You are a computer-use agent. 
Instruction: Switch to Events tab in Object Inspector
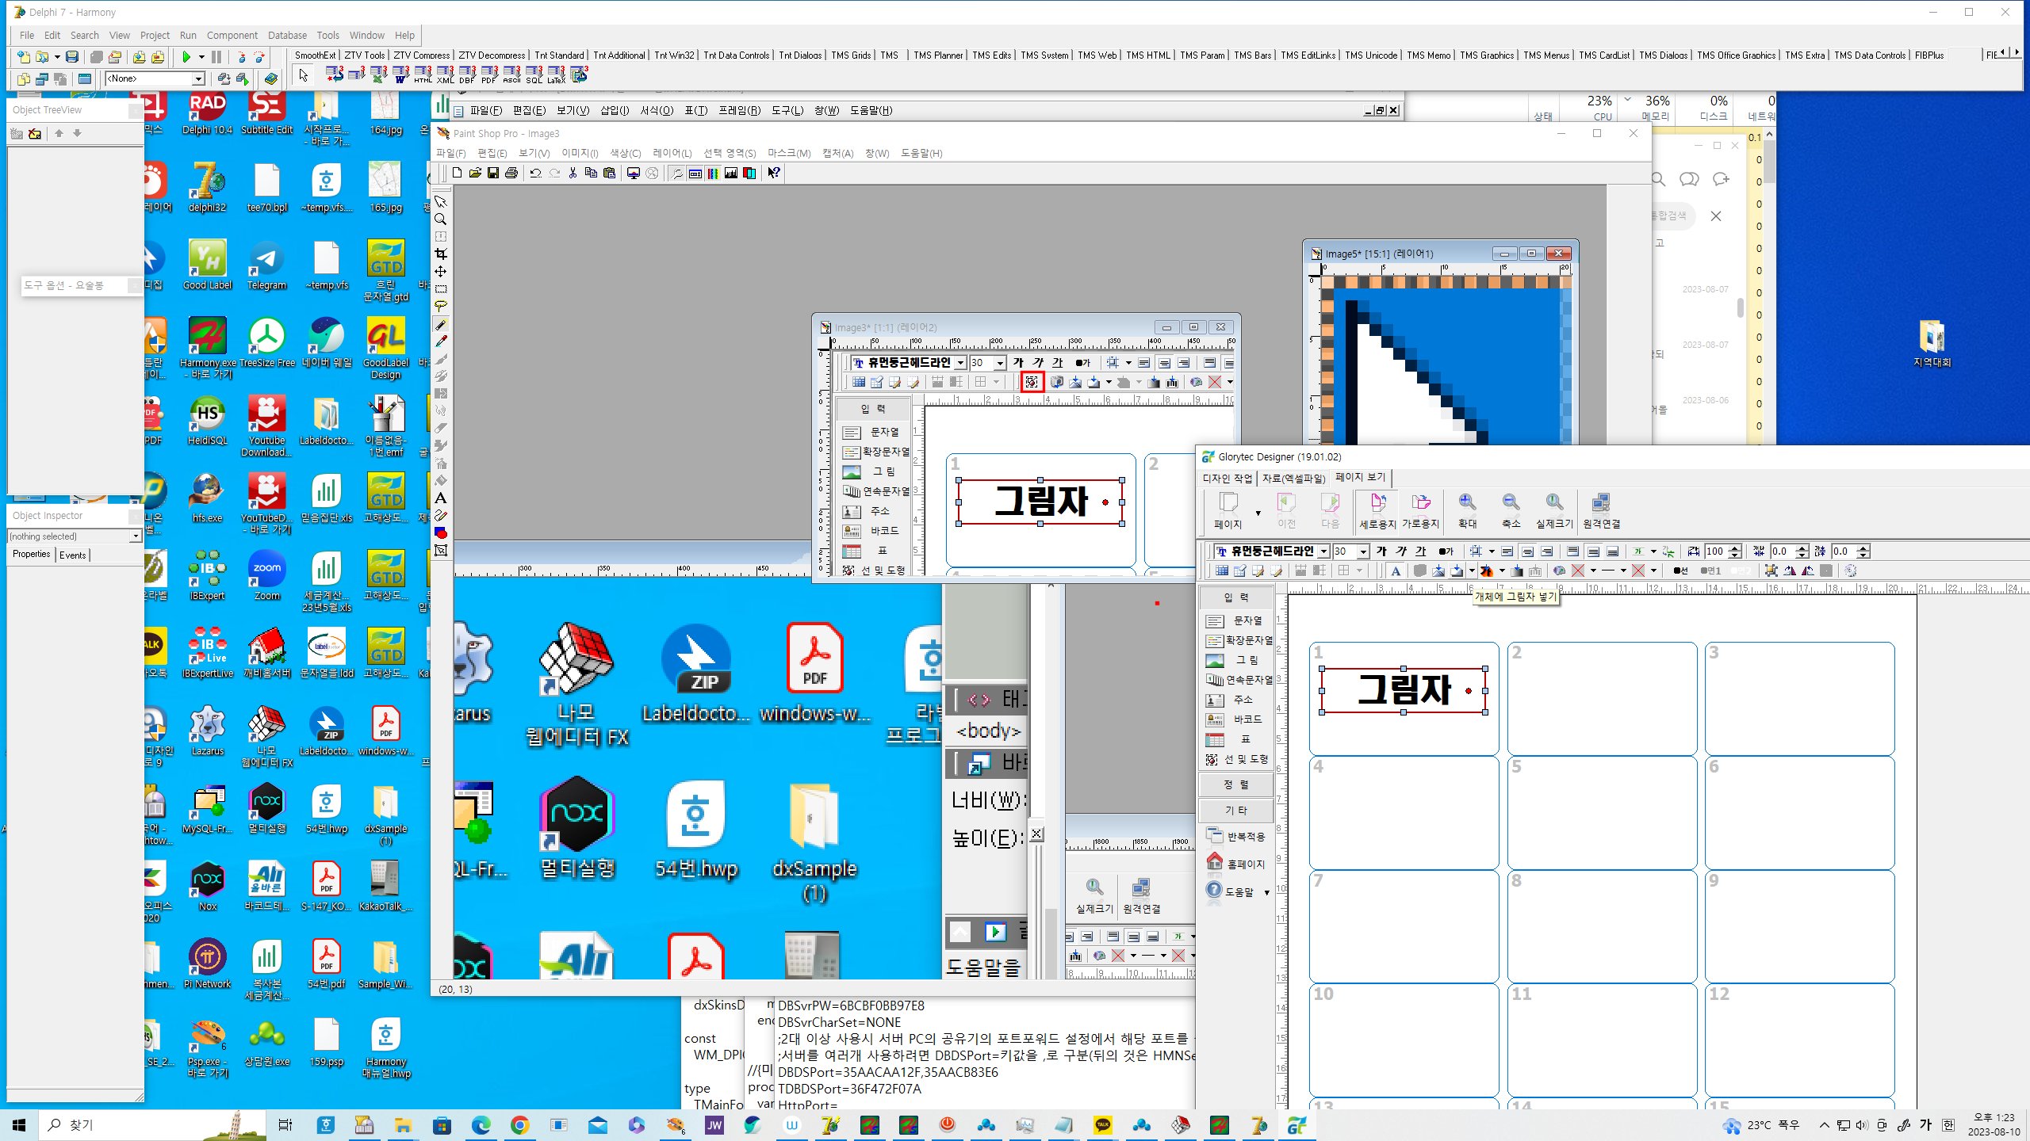click(x=72, y=555)
